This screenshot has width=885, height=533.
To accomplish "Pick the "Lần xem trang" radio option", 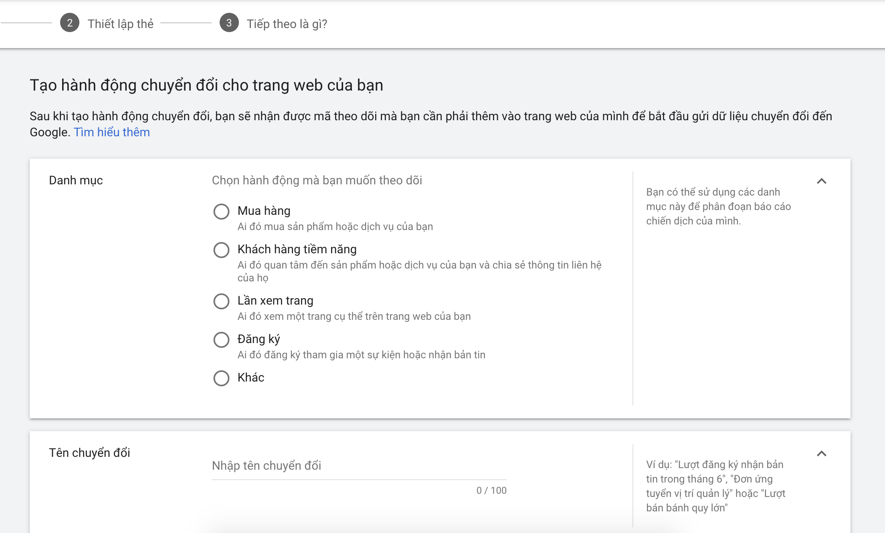I will [221, 301].
